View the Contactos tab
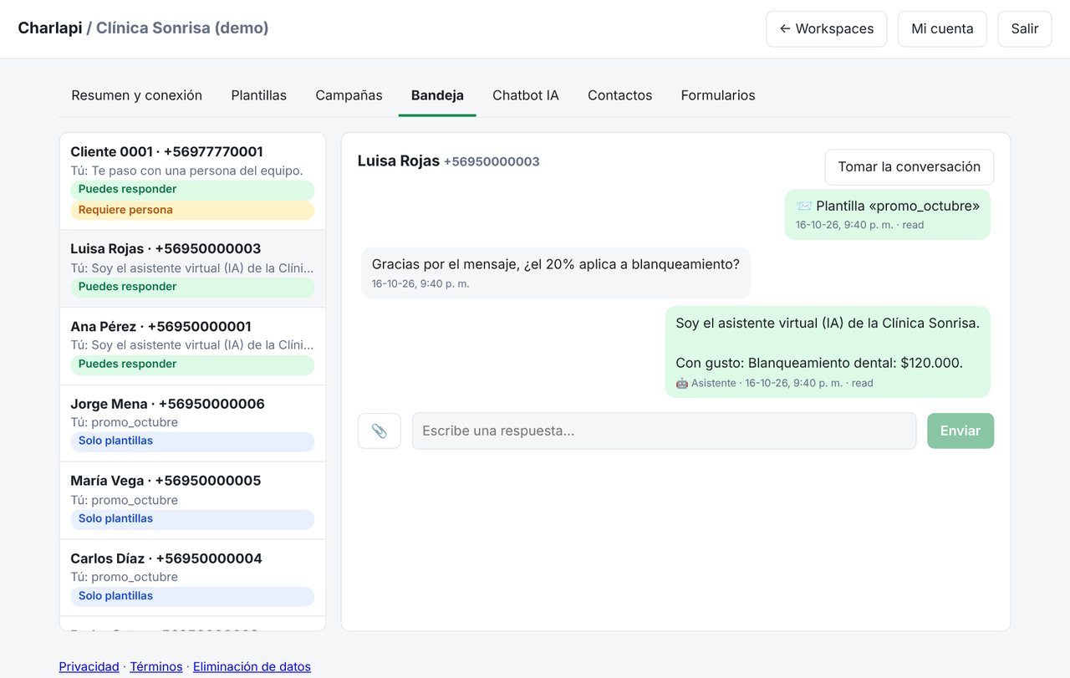 tap(620, 95)
